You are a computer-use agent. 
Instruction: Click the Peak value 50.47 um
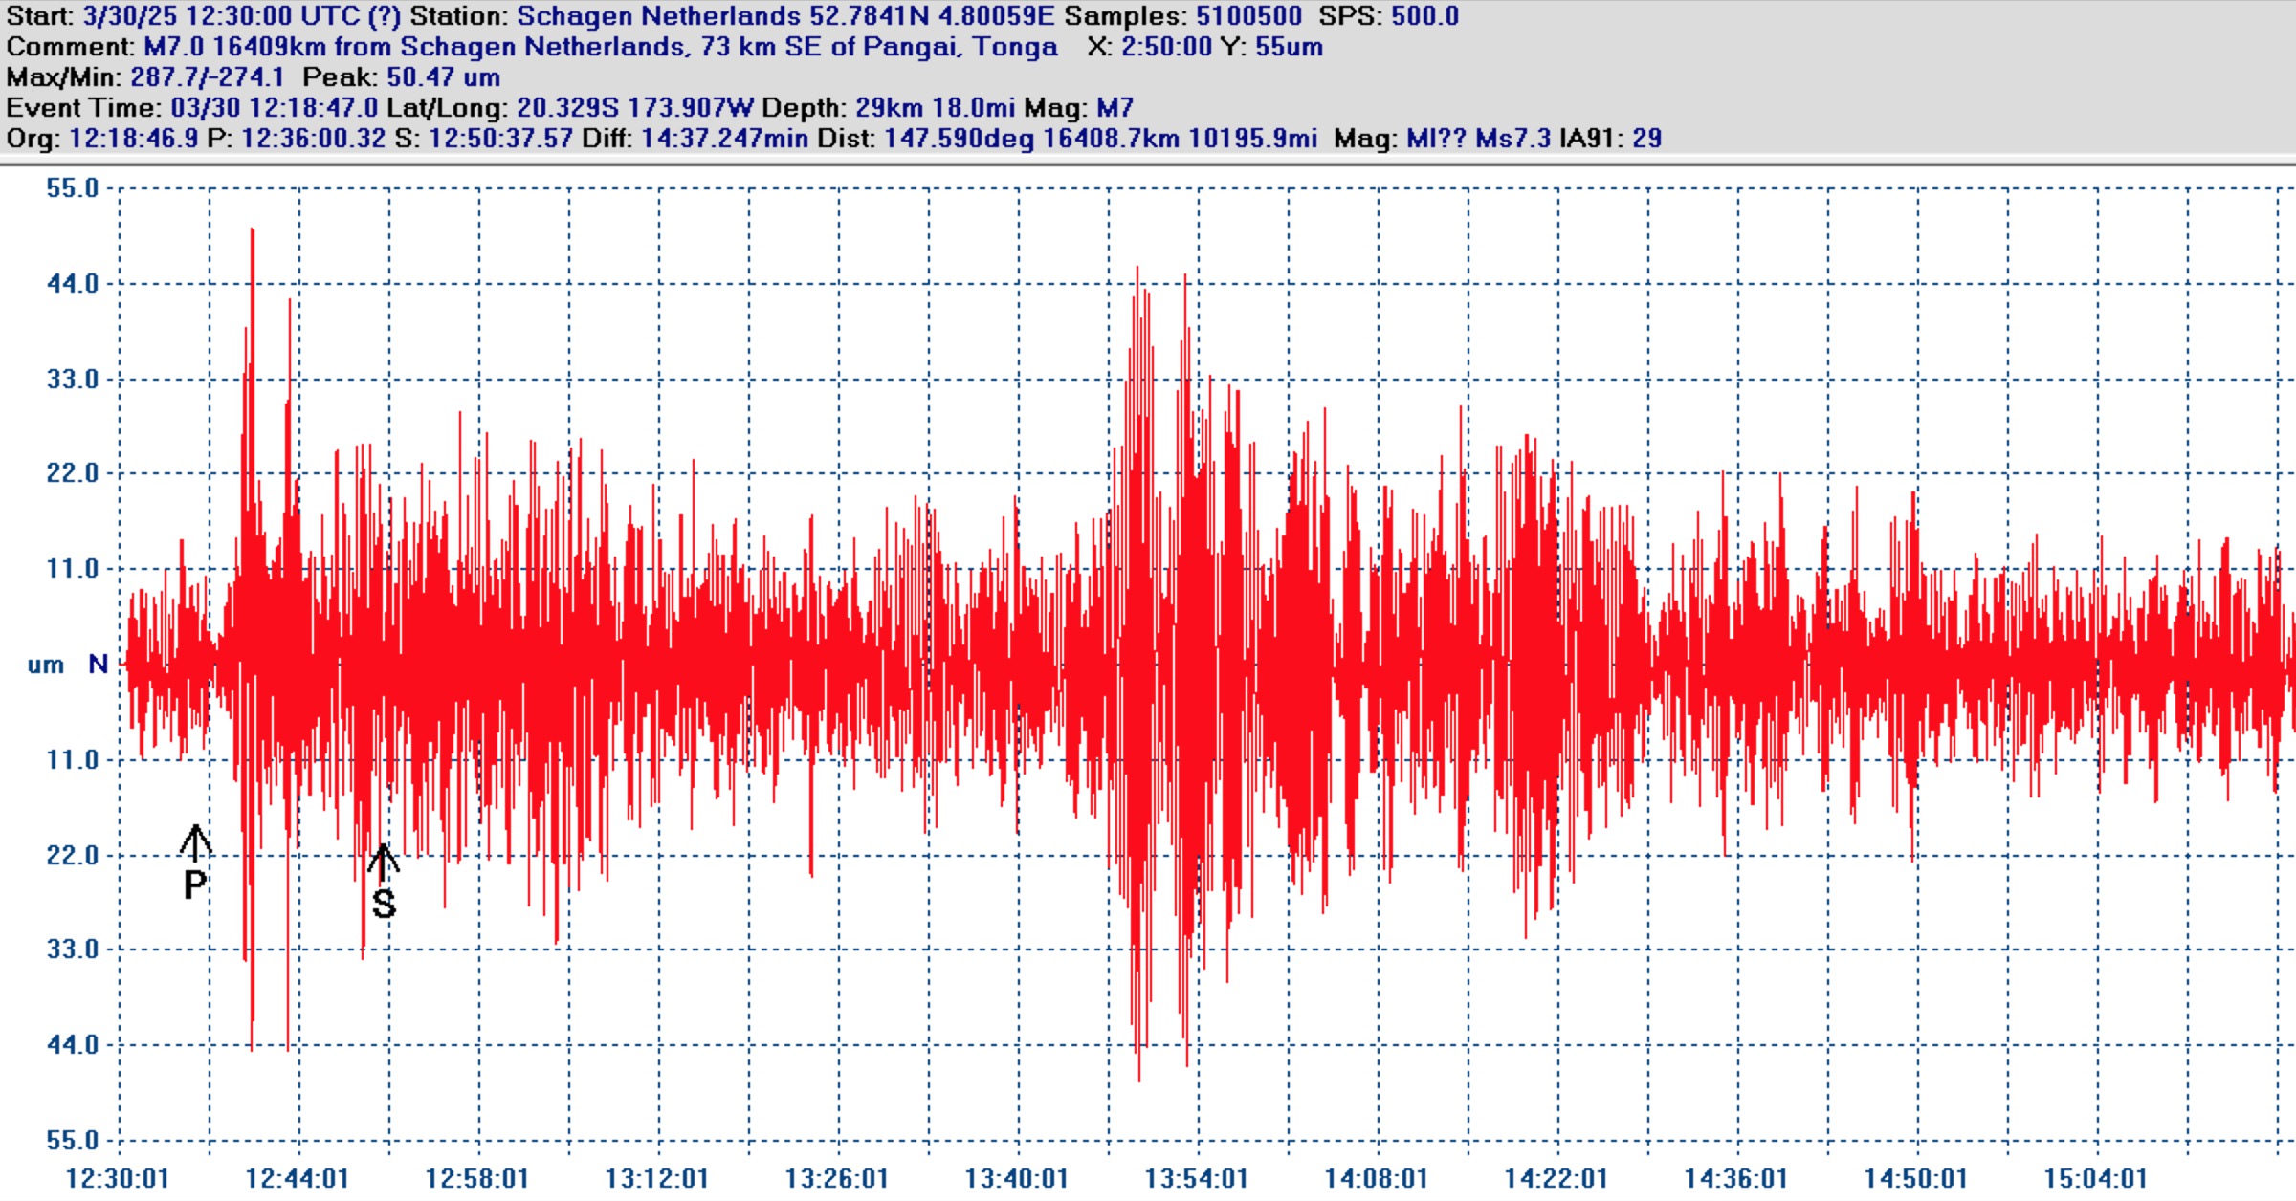click(x=443, y=77)
